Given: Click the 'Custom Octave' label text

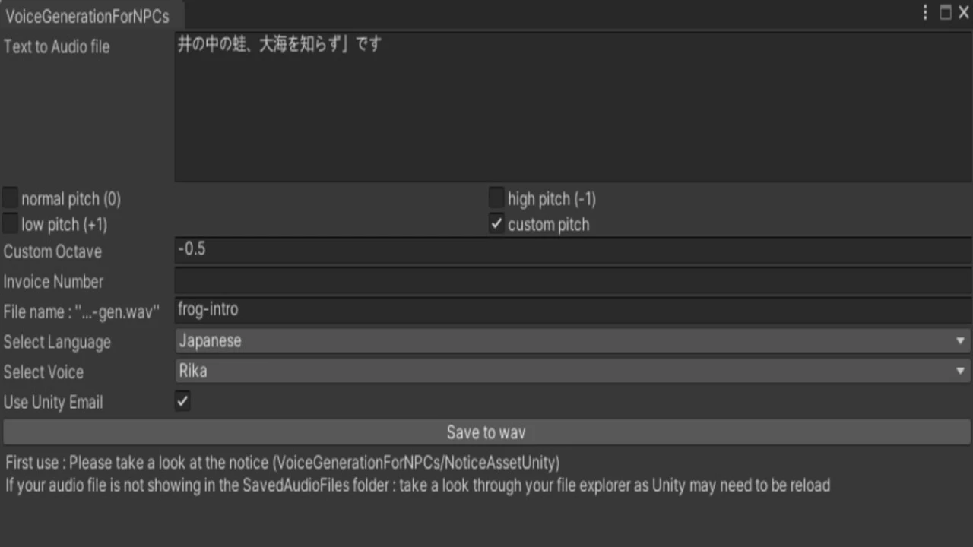Looking at the screenshot, I should click(x=52, y=251).
